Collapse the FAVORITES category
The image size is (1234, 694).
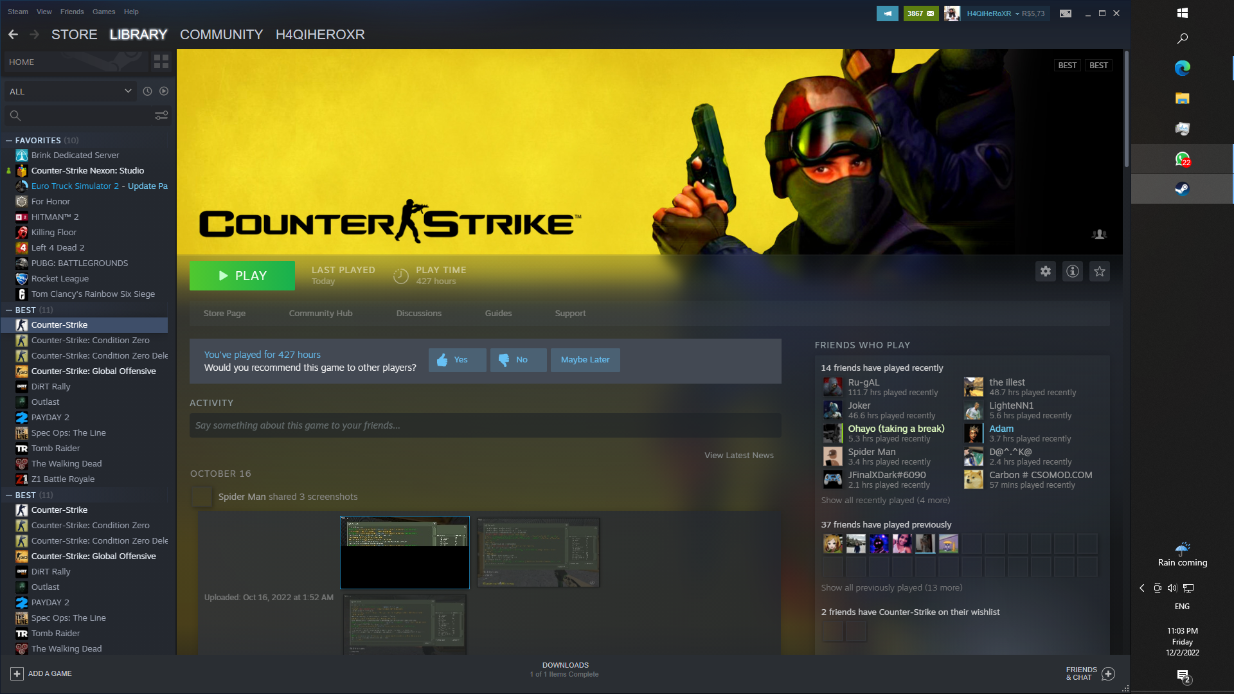click(9, 140)
